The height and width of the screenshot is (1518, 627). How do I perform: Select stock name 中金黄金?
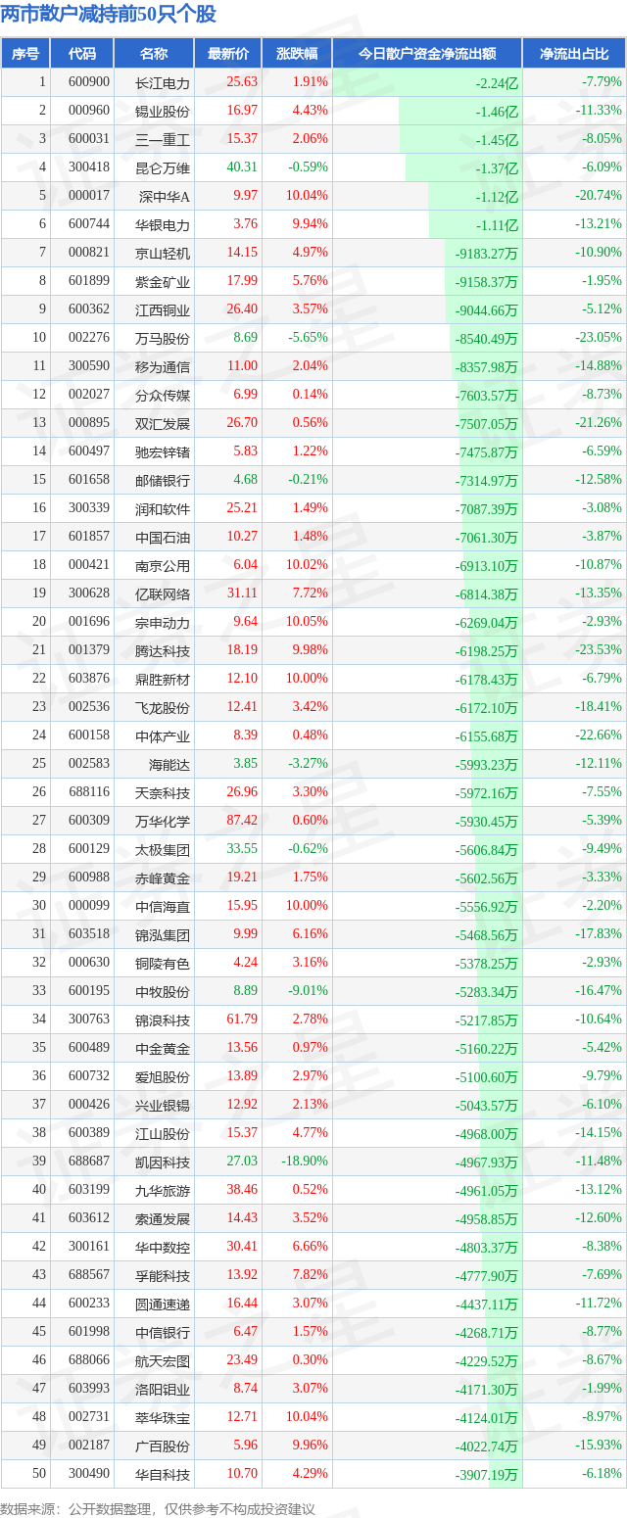click(x=163, y=1049)
